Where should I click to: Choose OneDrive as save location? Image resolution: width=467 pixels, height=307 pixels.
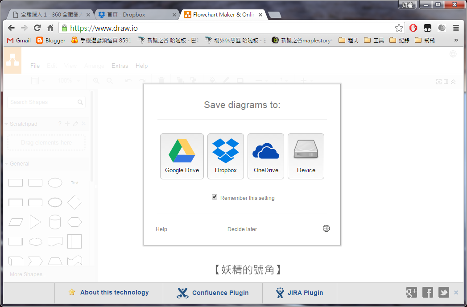[x=266, y=157]
